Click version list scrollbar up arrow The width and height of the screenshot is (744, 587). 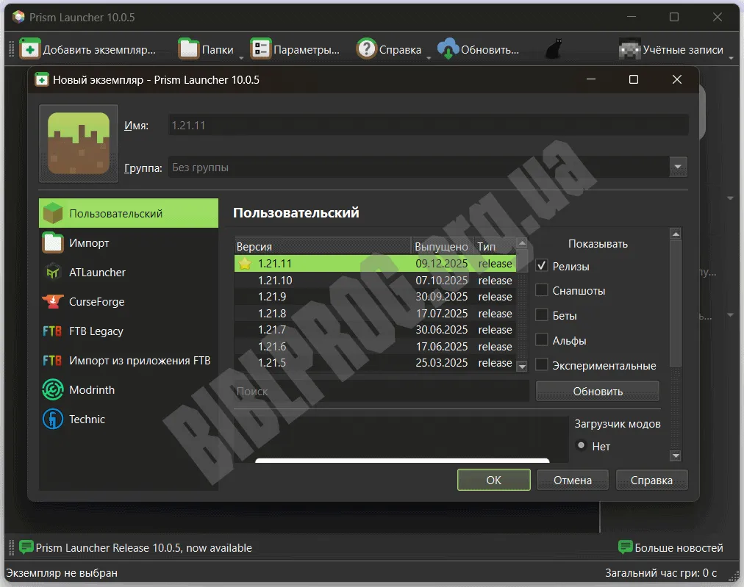(x=522, y=243)
